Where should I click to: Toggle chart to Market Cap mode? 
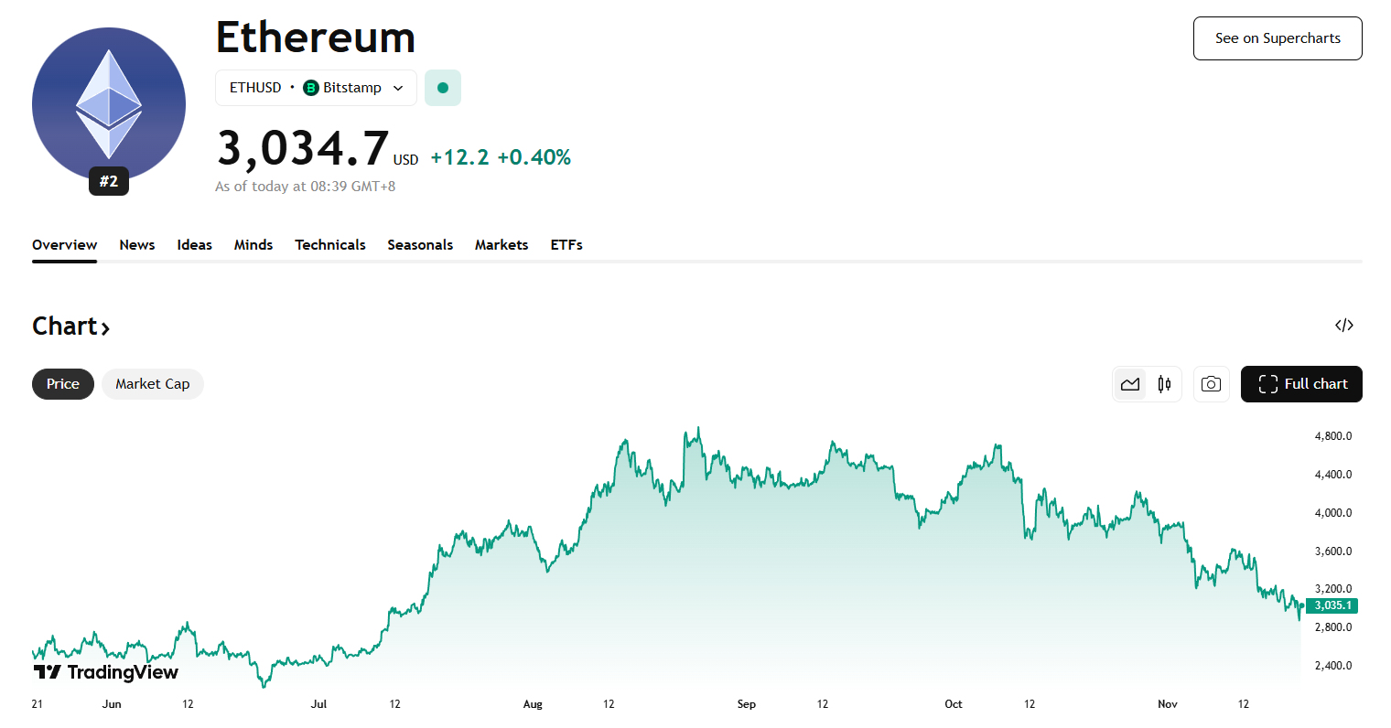click(152, 383)
